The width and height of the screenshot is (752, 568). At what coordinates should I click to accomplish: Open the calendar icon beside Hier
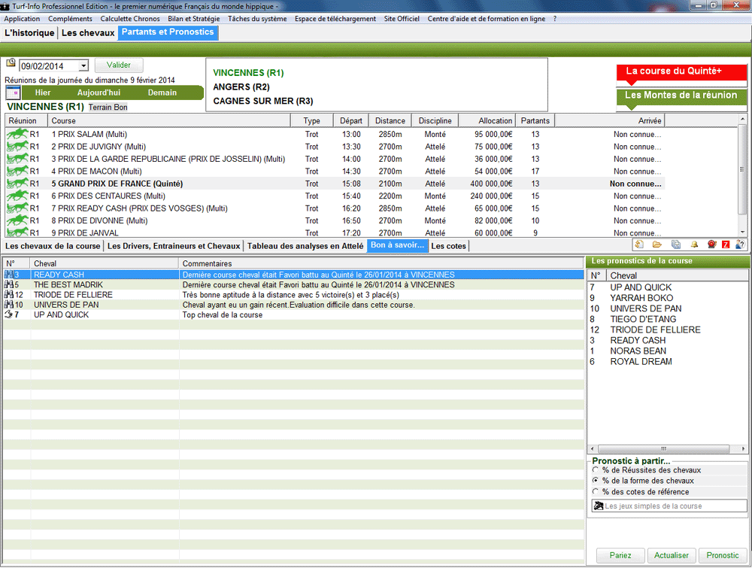tap(13, 93)
